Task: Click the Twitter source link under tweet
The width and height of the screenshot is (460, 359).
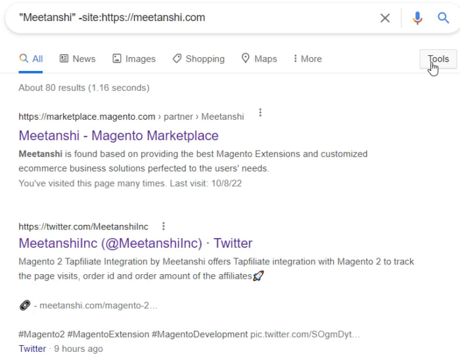Action: [x=32, y=348]
